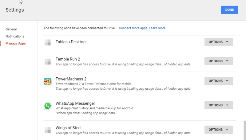Click the WhatsApp Messenger app name
Image resolution: width=246 pixels, height=140 pixels.
(75, 103)
